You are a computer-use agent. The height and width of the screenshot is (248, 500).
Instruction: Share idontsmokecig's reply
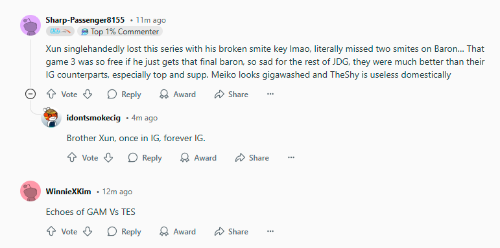[x=252, y=157]
